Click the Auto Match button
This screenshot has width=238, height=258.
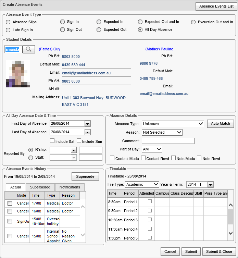pyautogui.click(x=221, y=124)
